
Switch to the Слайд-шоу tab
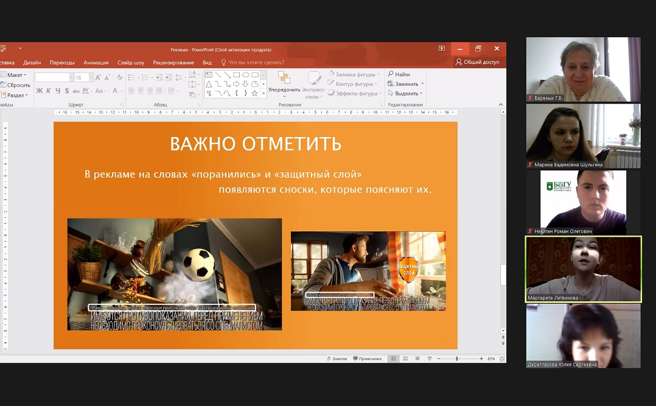[x=131, y=62]
